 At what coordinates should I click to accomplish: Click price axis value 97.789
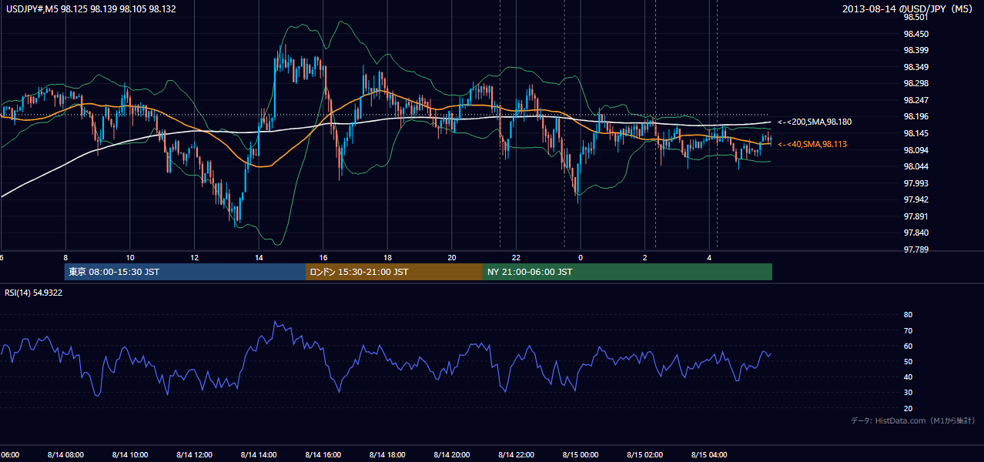coord(915,249)
